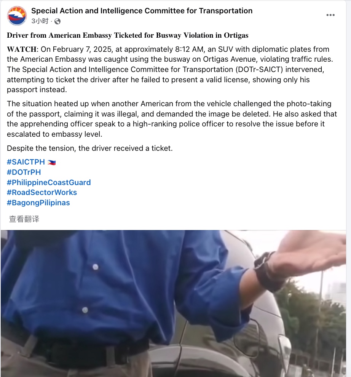The image size is (351, 377).
Task: Open the #BagongPilipinas hashtag
Action: [x=38, y=203]
